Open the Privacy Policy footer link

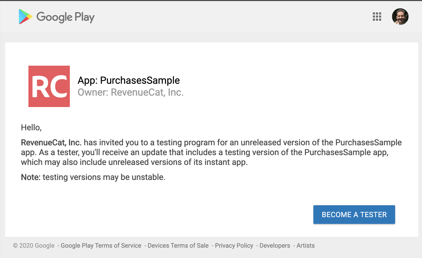point(234,246)
